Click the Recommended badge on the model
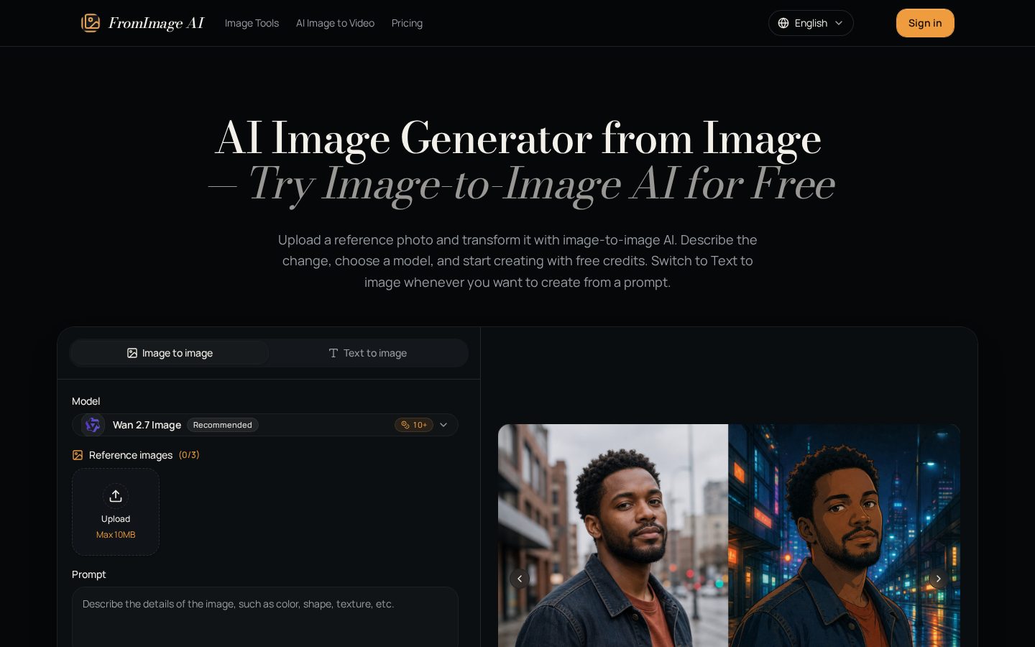 tap(223, 425)
